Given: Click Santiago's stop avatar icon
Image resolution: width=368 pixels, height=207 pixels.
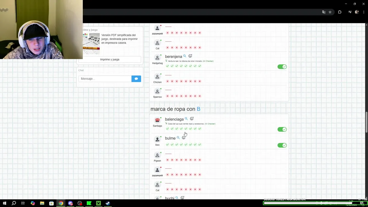Looking at the screenshot, I should click(157, 120).
